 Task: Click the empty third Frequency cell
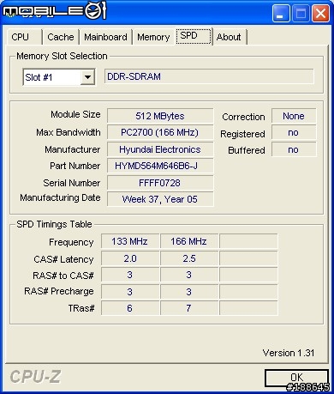point(248,241)
